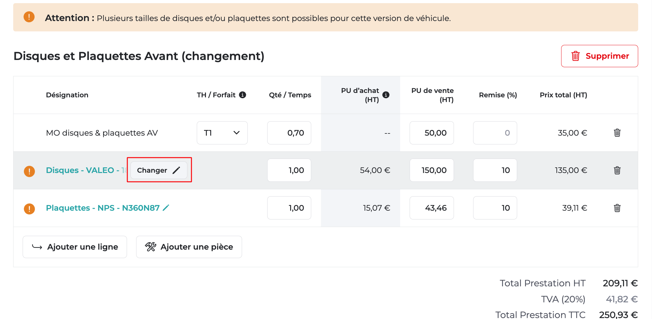This screenshot has height=319, width=652.
Task: Click pencil icon next to Plaquettes NPS N360N87
Action: coord(166,208)
